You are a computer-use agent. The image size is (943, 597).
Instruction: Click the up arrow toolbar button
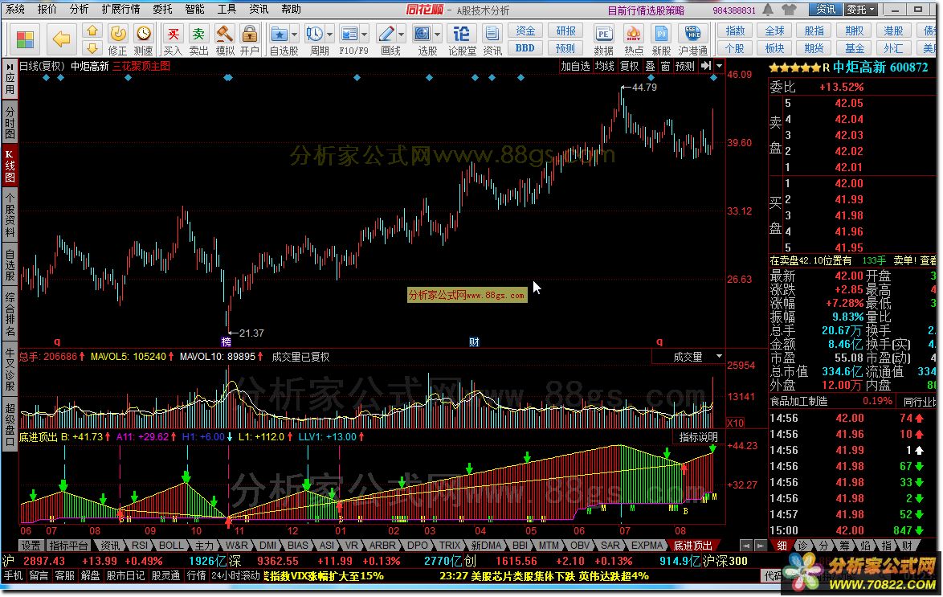(92, 31)
